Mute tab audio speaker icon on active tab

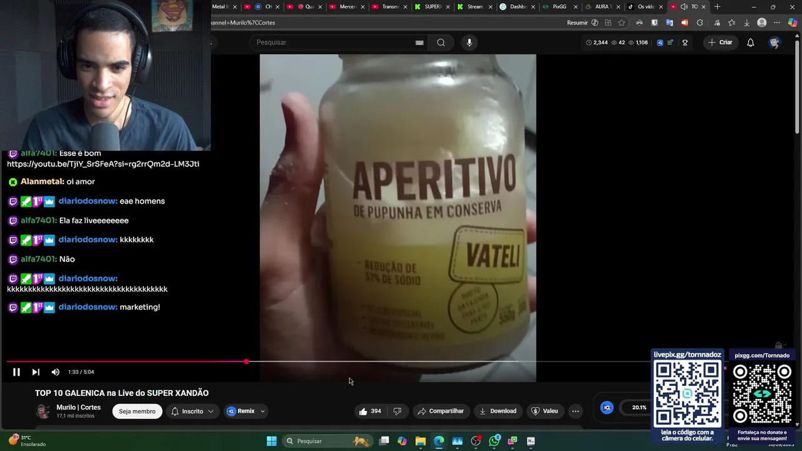(684, 7)
